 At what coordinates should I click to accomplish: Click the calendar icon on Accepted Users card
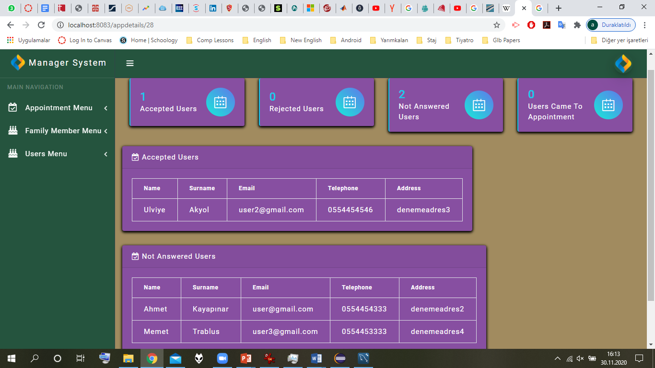click(x=221, y=102)
